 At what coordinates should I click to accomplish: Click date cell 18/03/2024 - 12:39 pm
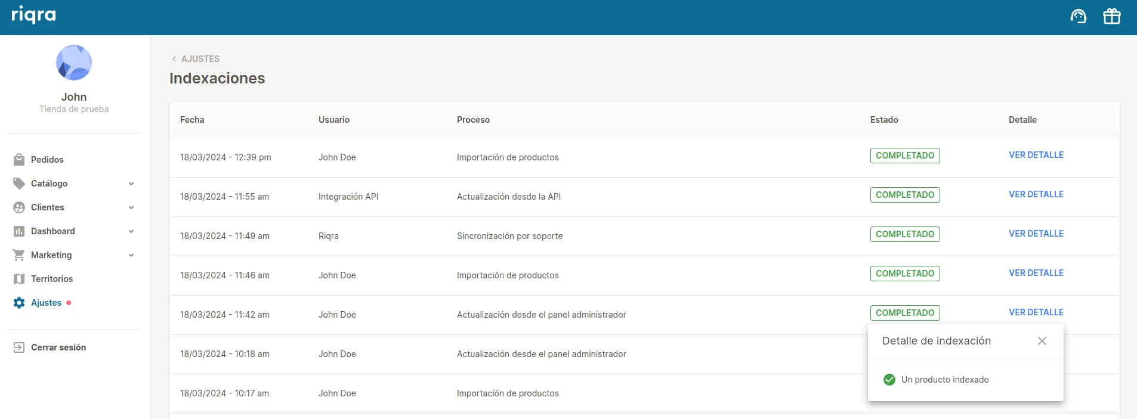(225, 157)
